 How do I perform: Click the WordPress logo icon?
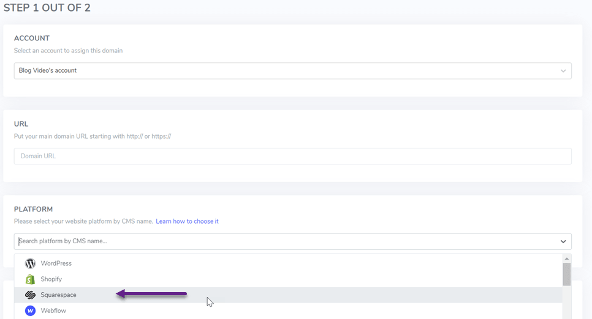pos(30,263)
